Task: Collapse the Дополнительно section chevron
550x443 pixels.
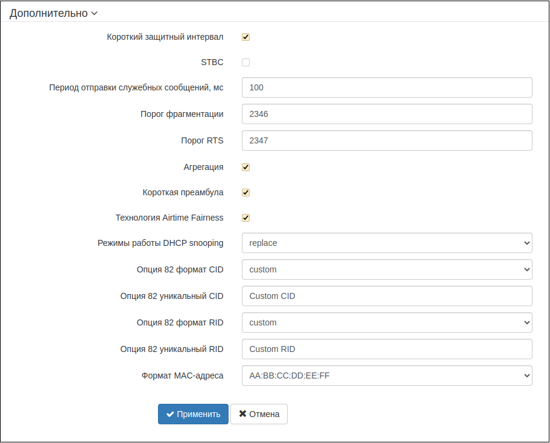Action: pyautogui.click(x=94, y=13)
